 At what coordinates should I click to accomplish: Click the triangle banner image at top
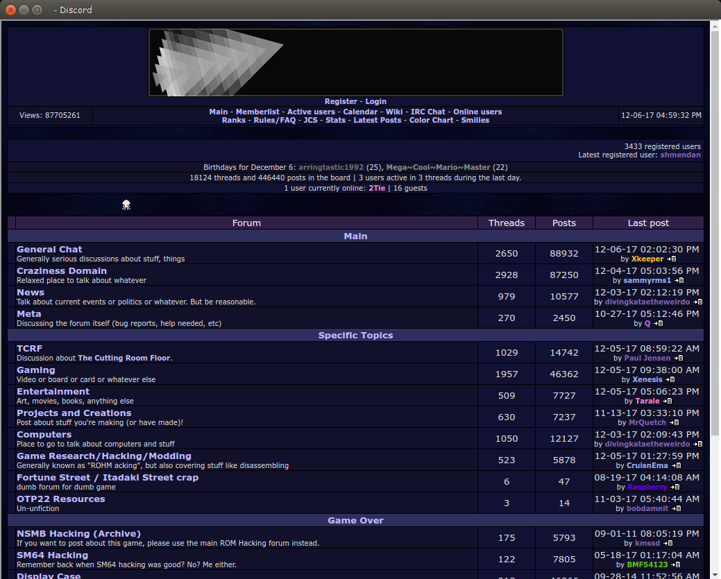[355, 62]
